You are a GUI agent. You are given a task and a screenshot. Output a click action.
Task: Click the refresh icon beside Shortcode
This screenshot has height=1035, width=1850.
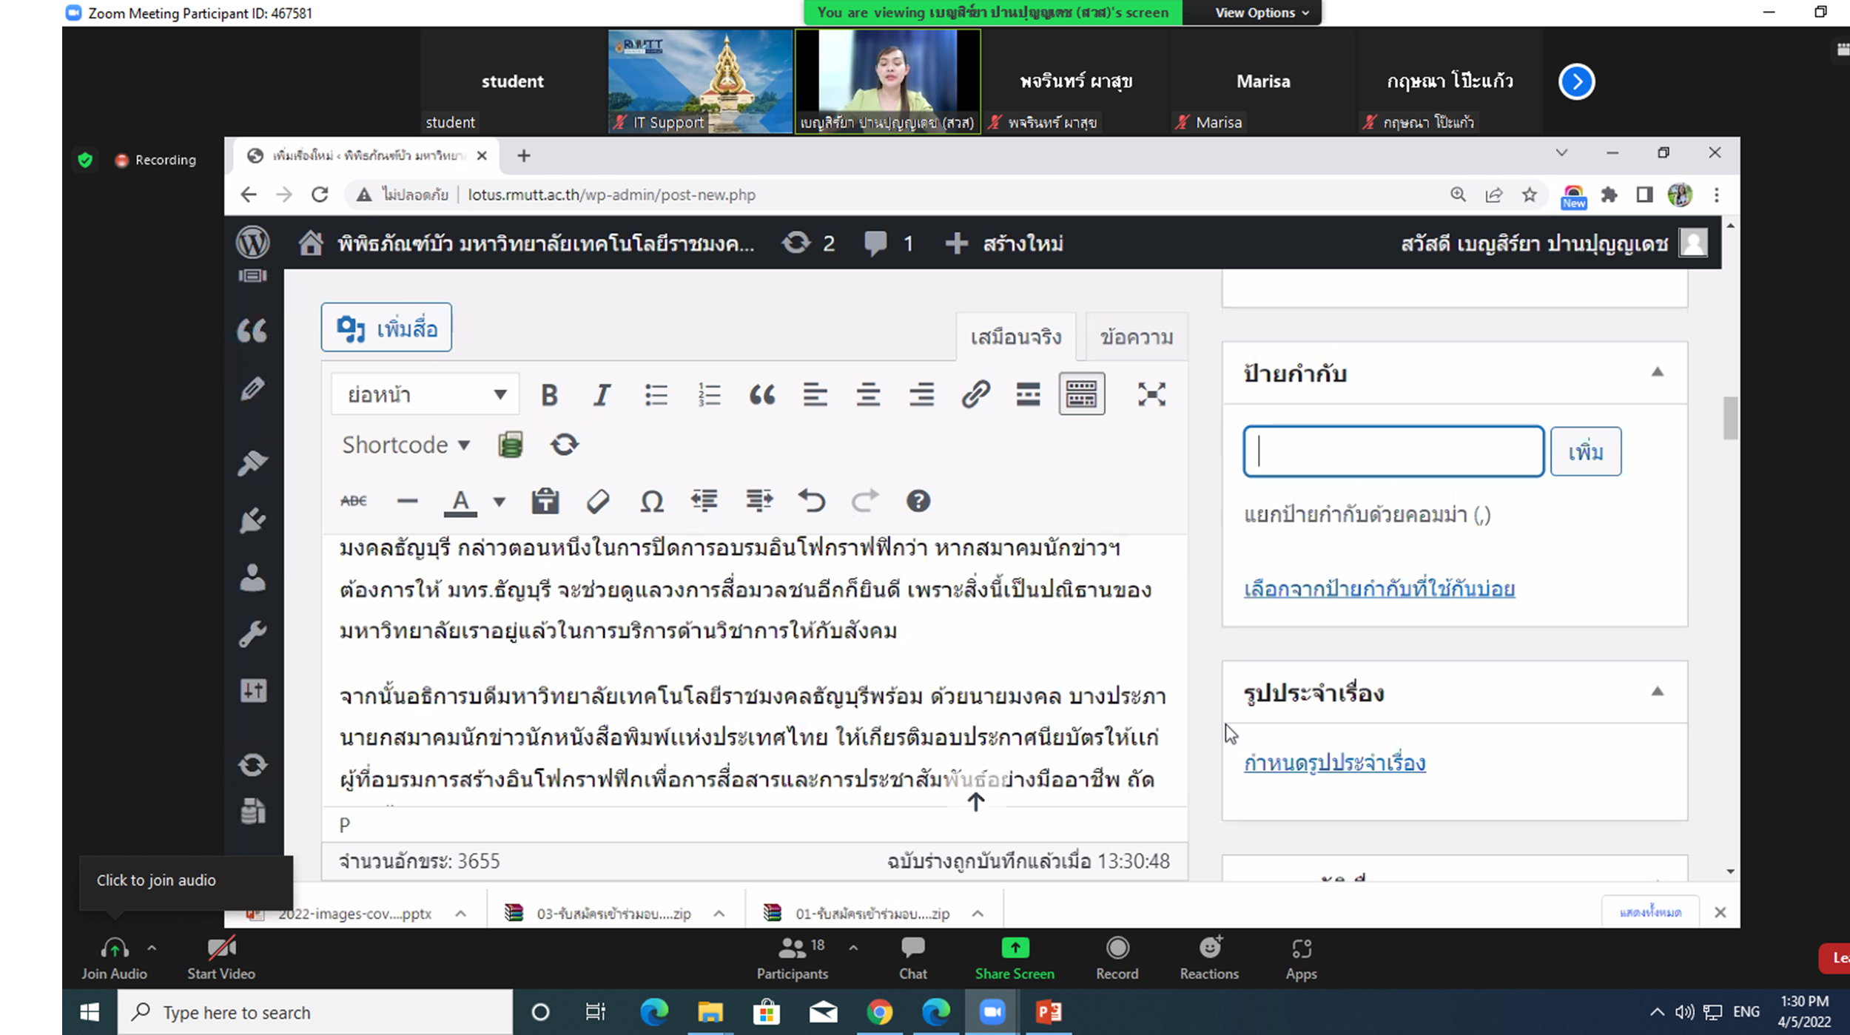(565, 445)
